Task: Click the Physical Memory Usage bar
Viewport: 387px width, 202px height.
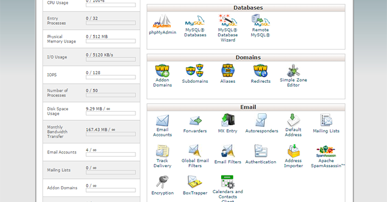Action: tap(111, 41)
